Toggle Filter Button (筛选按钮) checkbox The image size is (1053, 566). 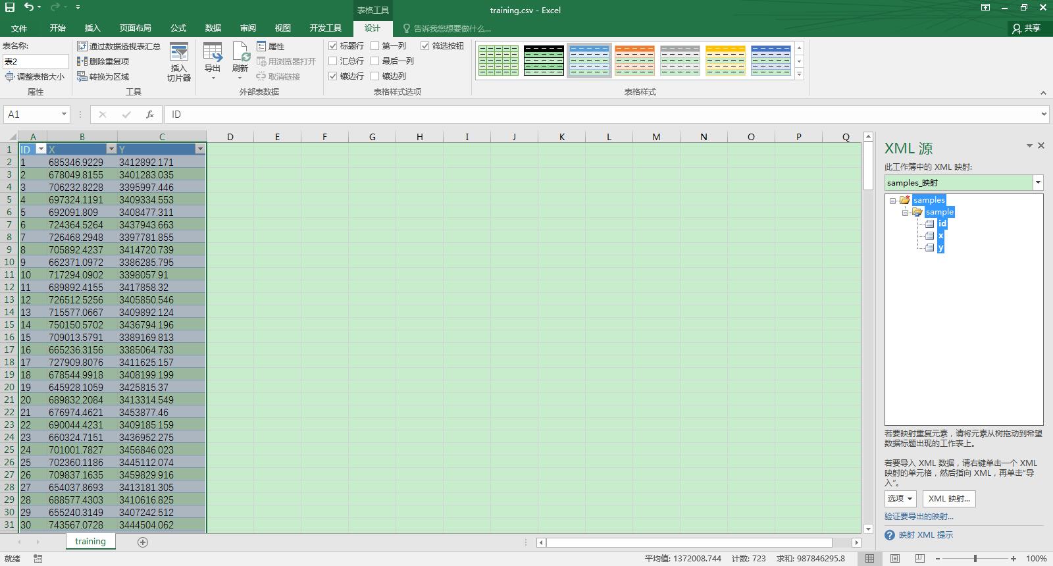tap(425, 46)
